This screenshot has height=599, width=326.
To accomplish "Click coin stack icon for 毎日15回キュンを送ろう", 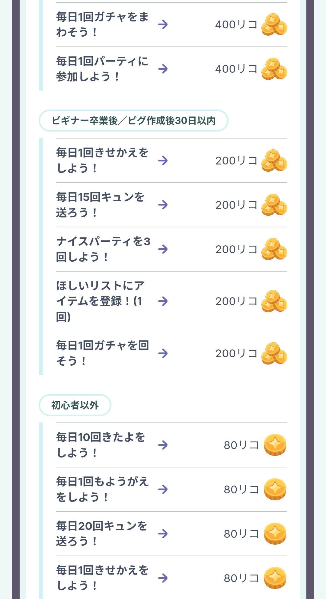I will [274, 205].
